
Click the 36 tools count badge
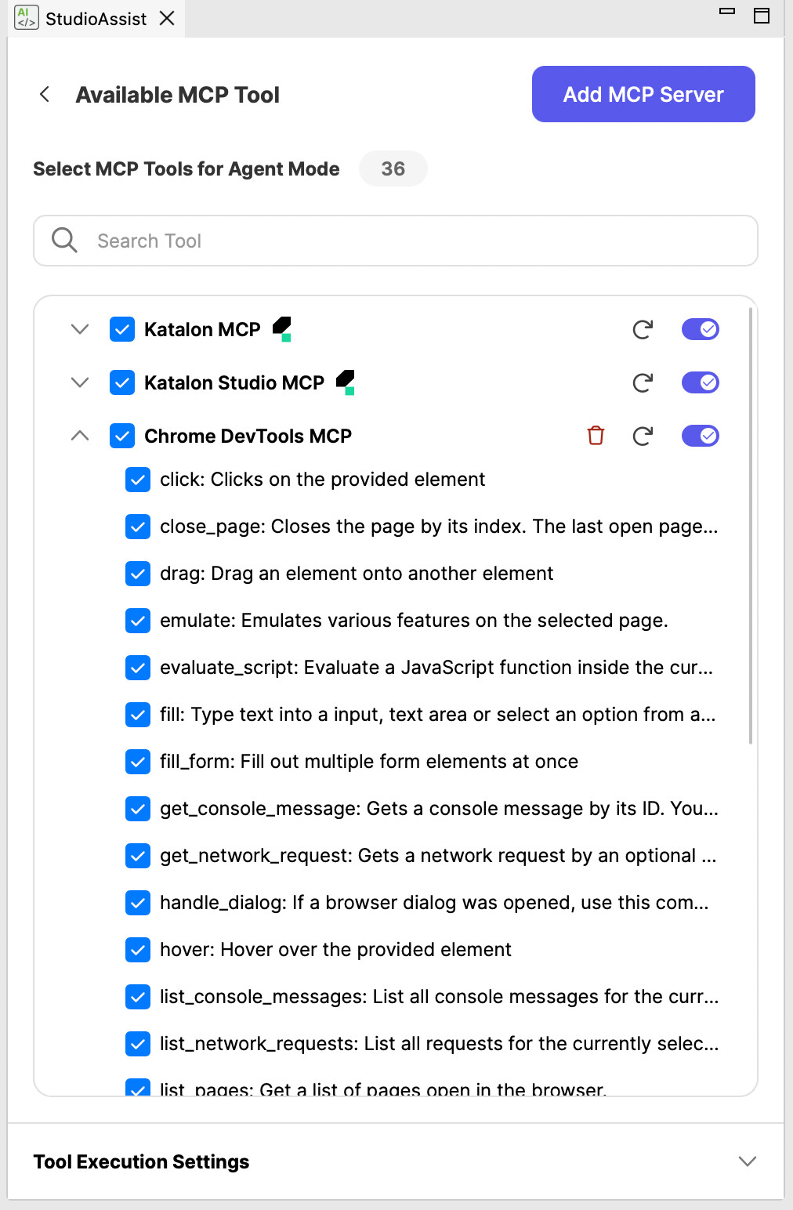point(393,168)
